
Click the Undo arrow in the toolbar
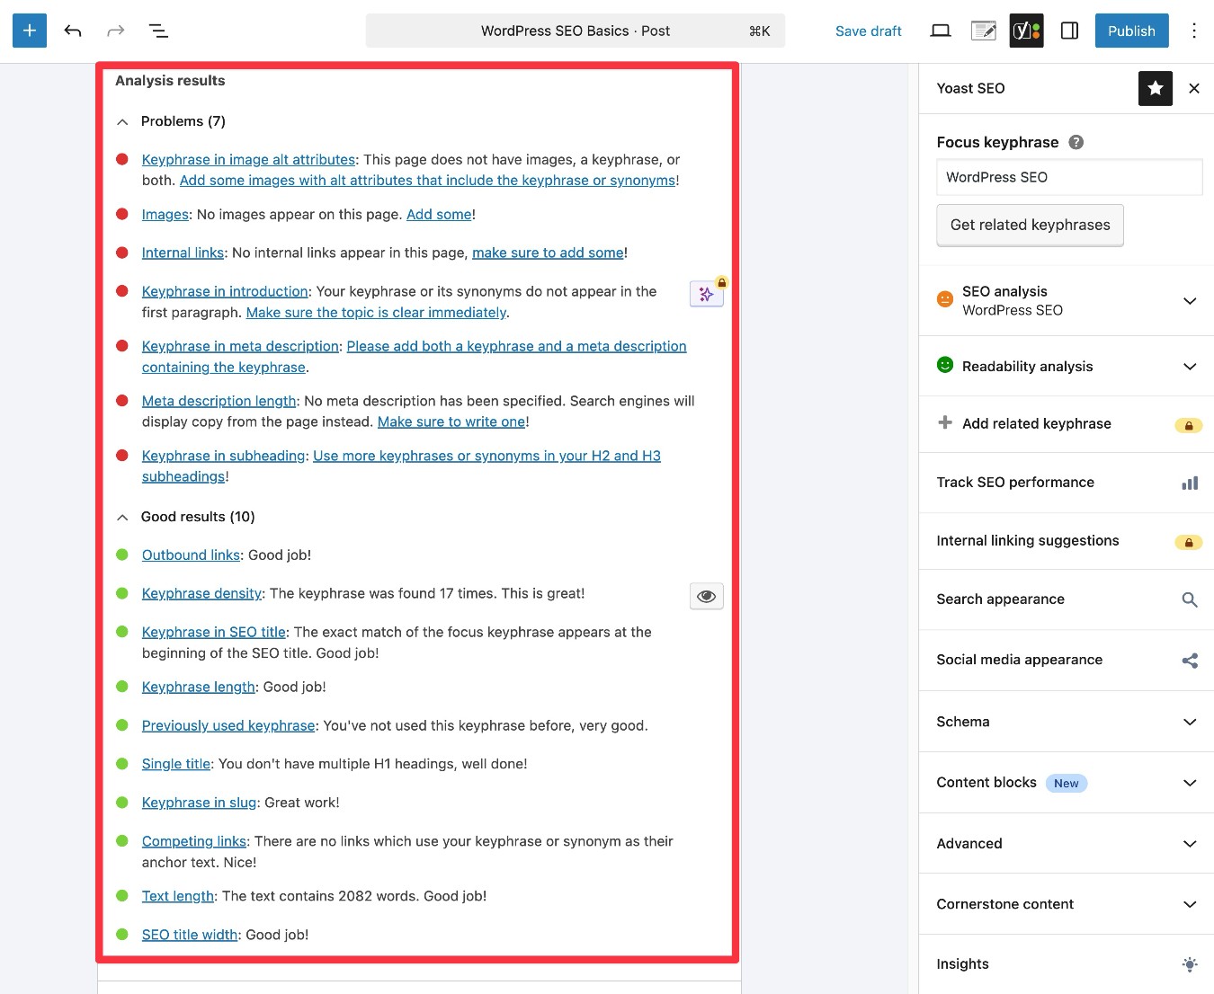72,30
